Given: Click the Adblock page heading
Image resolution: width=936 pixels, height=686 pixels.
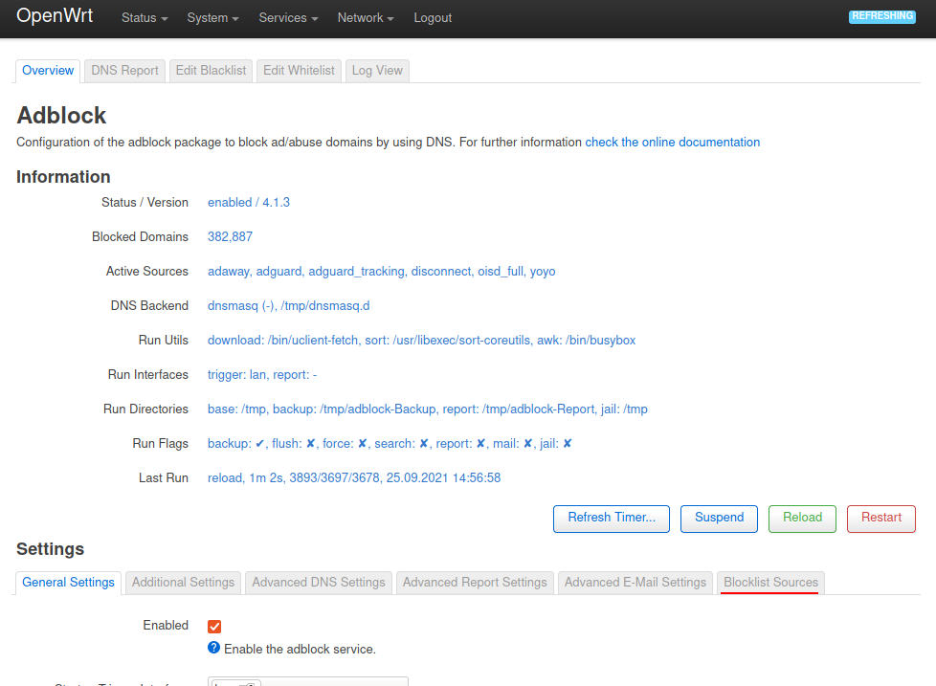Looking at the screenshot, I should (x=61, y=115).
